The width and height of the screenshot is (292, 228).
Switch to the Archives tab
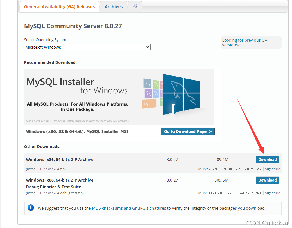(114, 7)
